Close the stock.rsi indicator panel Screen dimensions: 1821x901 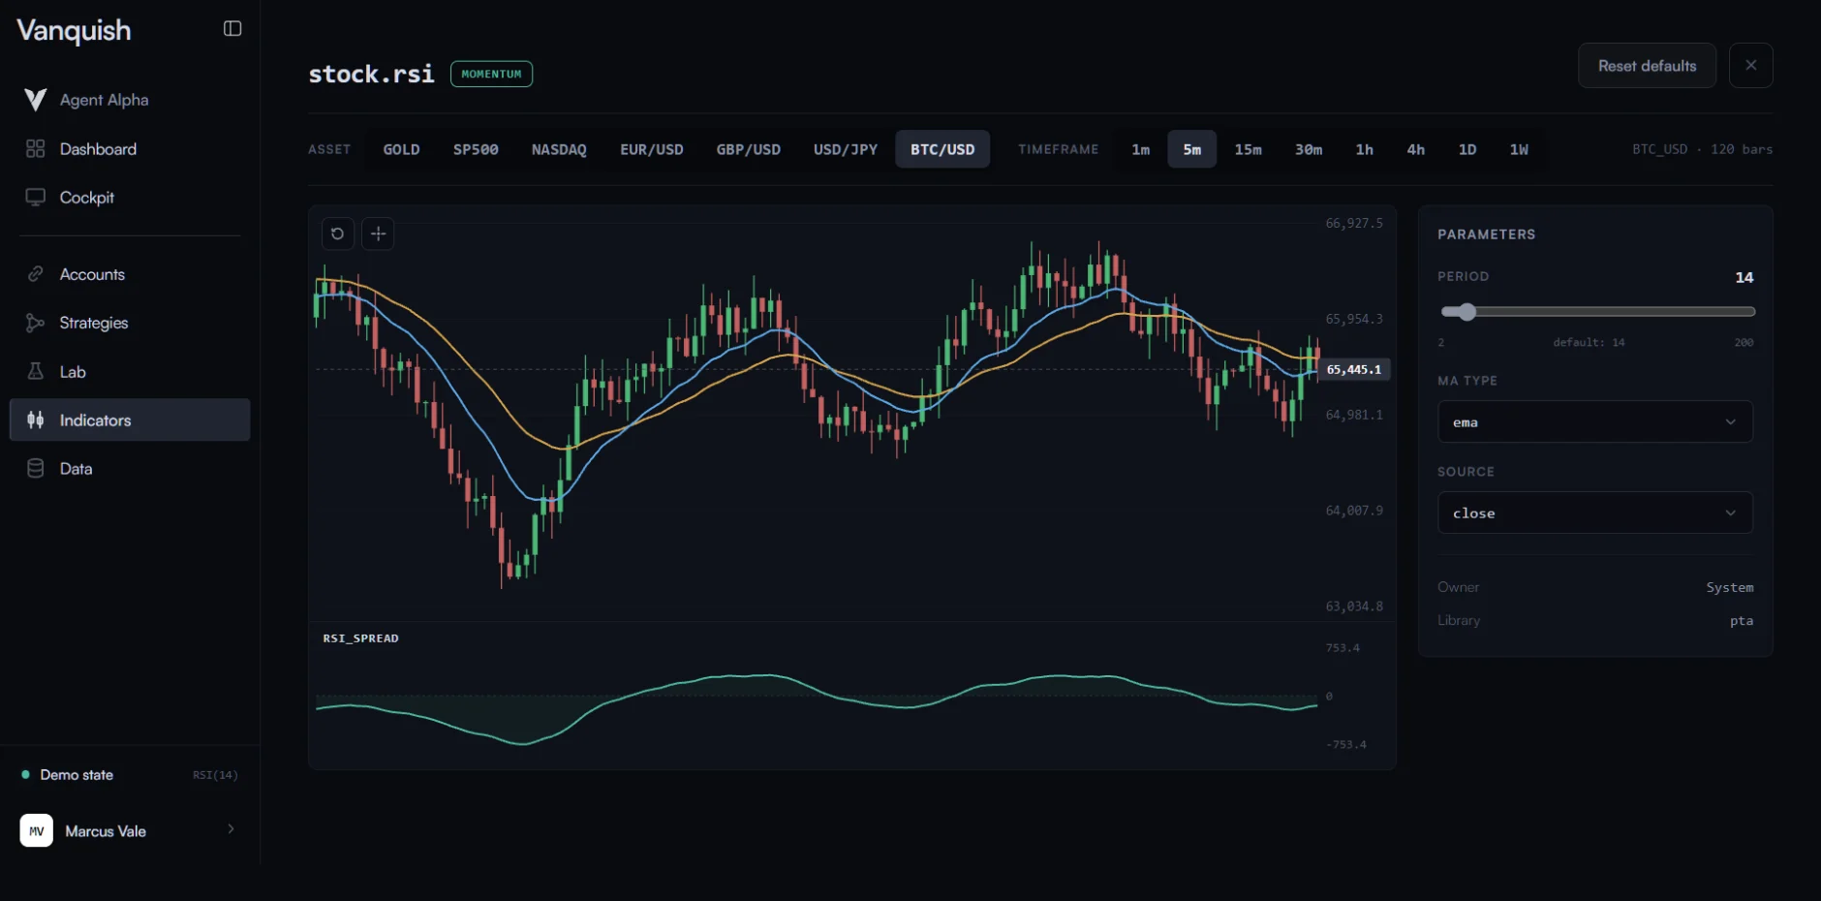(x=1750, y=66)
